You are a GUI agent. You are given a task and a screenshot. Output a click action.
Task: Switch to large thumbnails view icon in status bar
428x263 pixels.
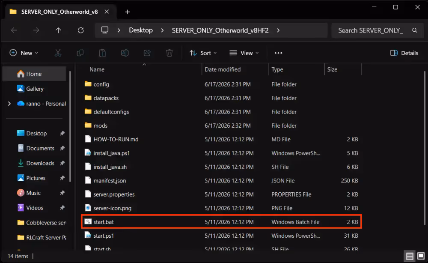point(421,256)
